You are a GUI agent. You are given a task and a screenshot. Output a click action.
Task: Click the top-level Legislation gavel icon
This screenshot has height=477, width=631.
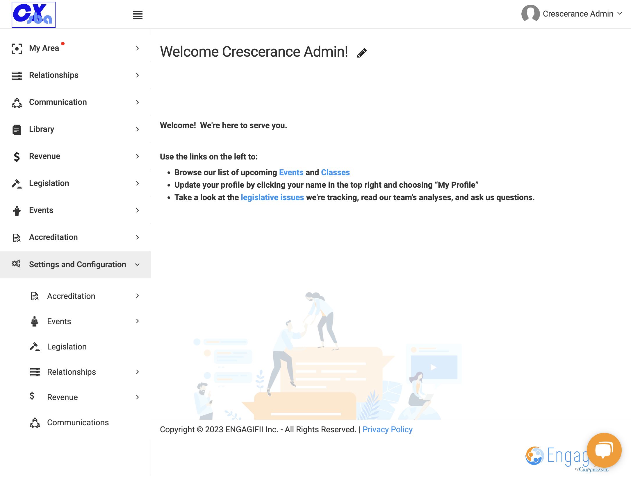tap(17, 184)
